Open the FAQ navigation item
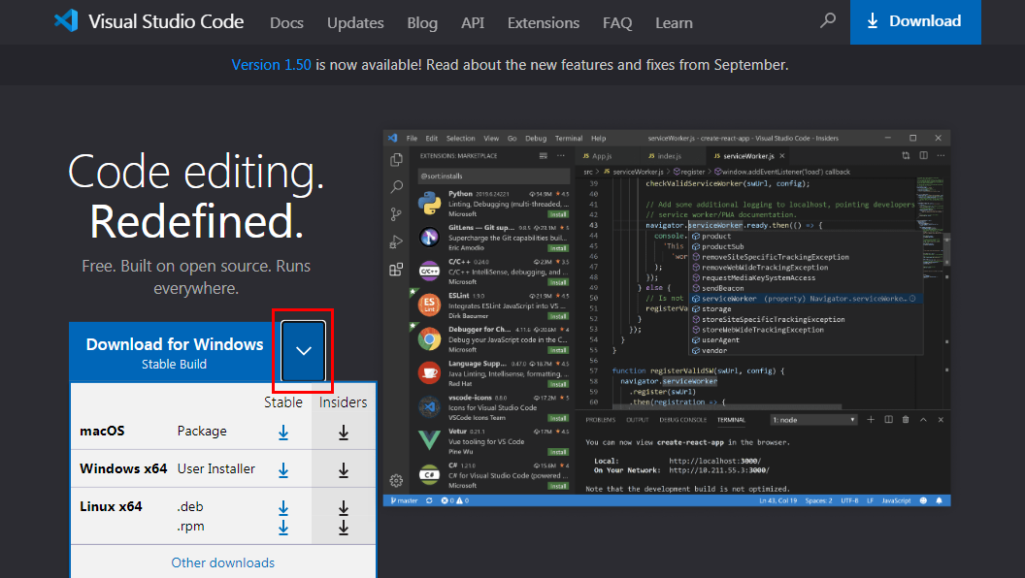Screen dimensions: 1025x578 (617, 23)
